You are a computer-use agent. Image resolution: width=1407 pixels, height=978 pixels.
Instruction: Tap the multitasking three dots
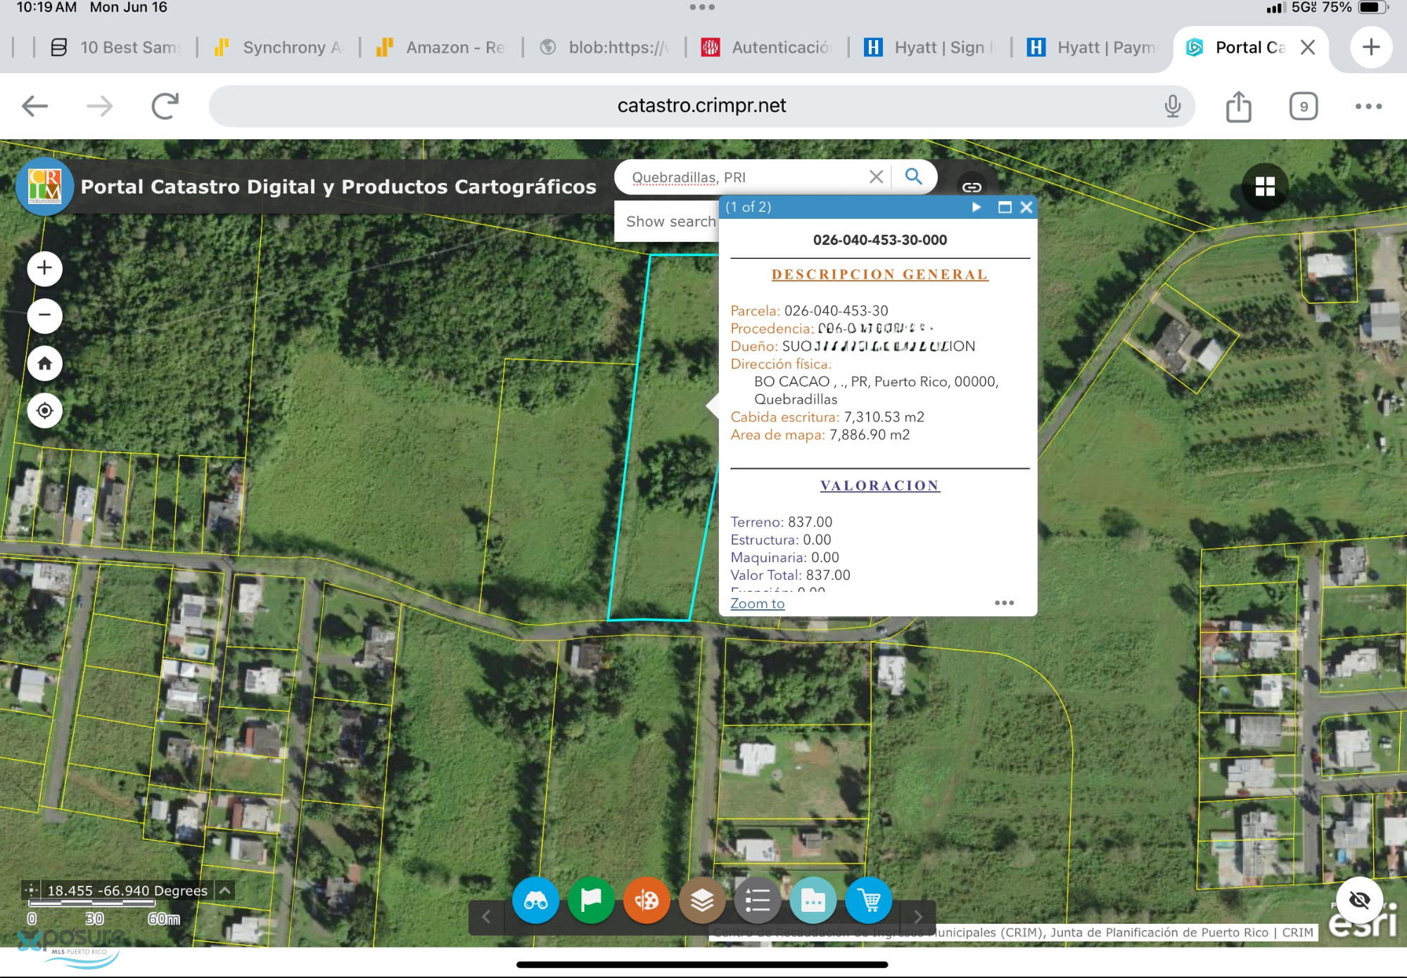[702, 7]
